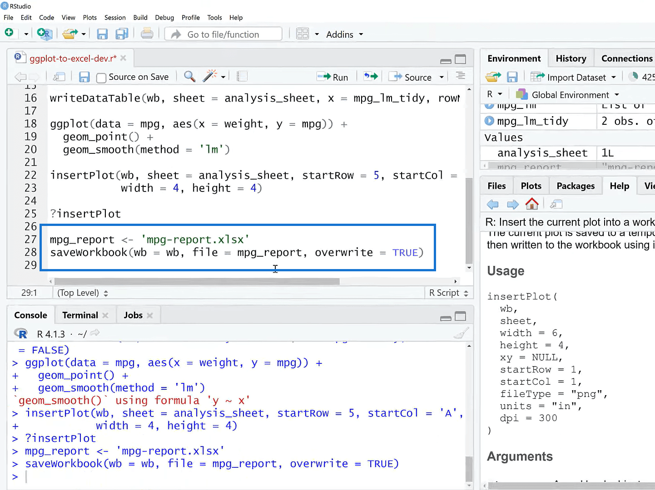This screenshot has width=655, height=490.
Task: Toggle the Source on Save checkbox
Action: click(x=101, y=78)
